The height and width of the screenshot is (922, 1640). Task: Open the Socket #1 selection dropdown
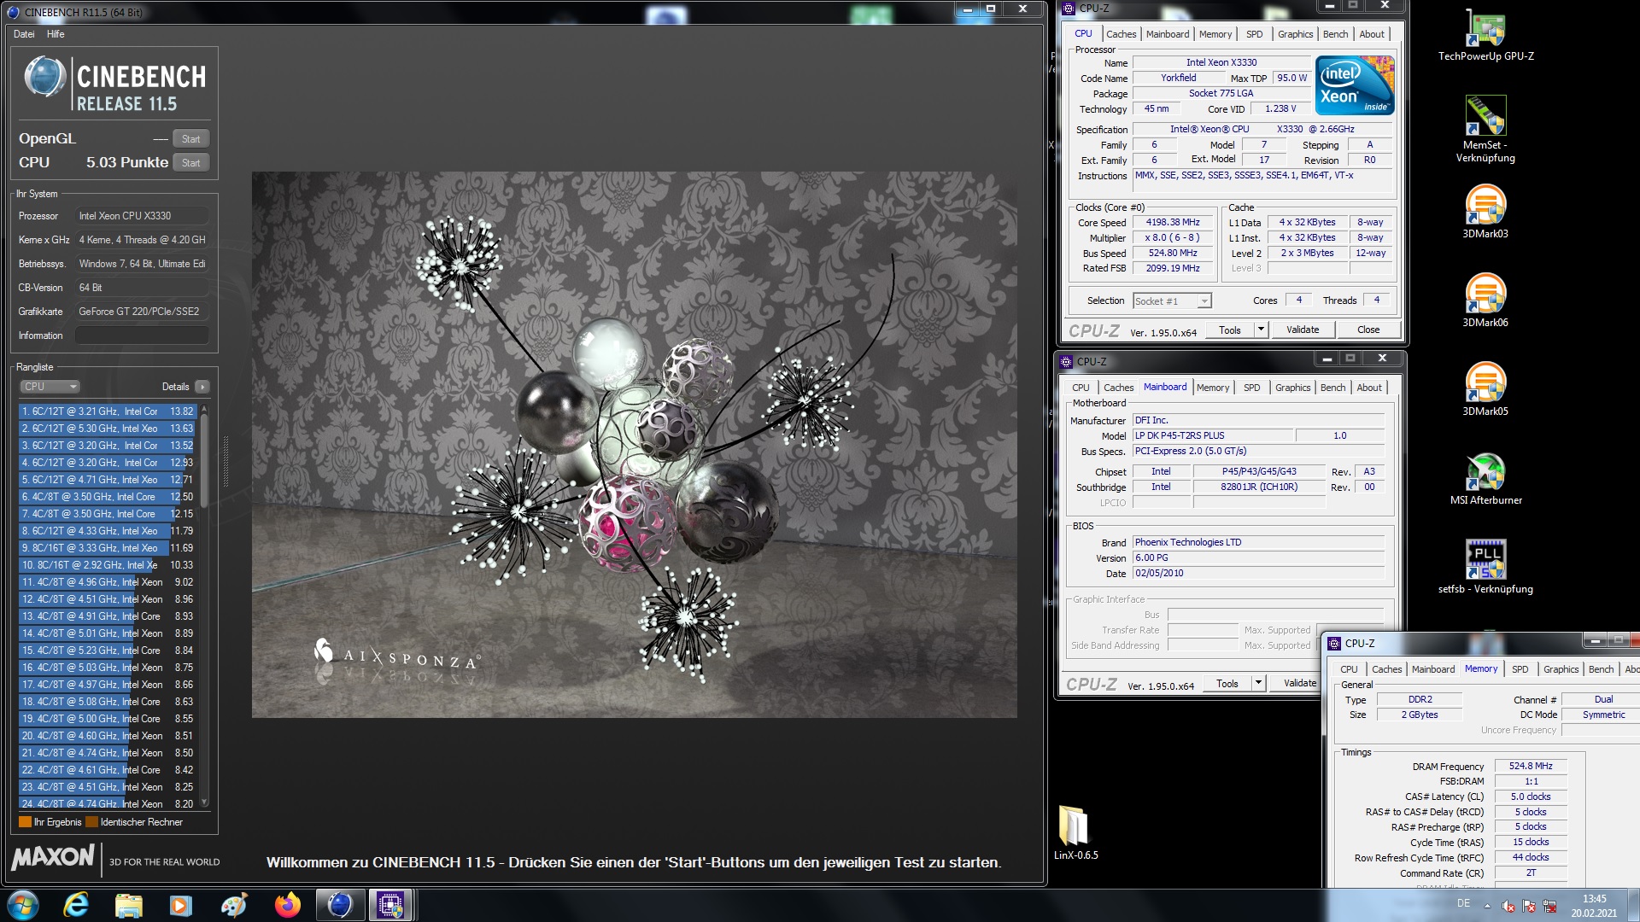tap(1172, 301)
